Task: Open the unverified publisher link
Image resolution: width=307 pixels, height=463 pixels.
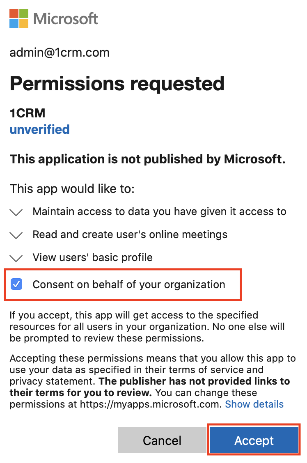Action: pyautogui.click(x=39, y=129)
